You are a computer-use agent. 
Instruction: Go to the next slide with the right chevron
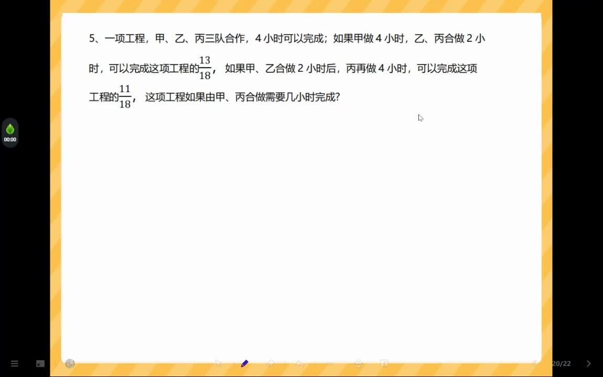[589, 363]
